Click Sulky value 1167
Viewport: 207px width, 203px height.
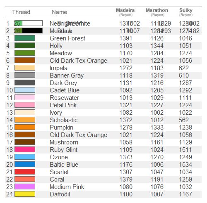coord(185,194)
